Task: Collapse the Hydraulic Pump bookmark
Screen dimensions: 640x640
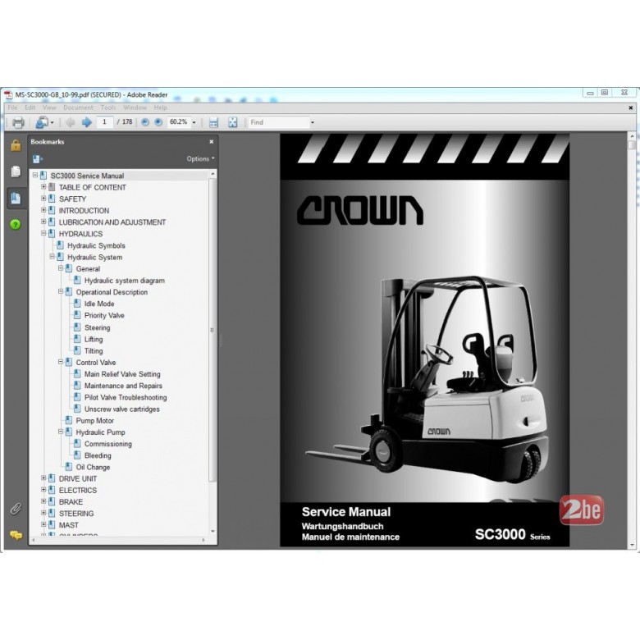Action: (x=61, y=432)
